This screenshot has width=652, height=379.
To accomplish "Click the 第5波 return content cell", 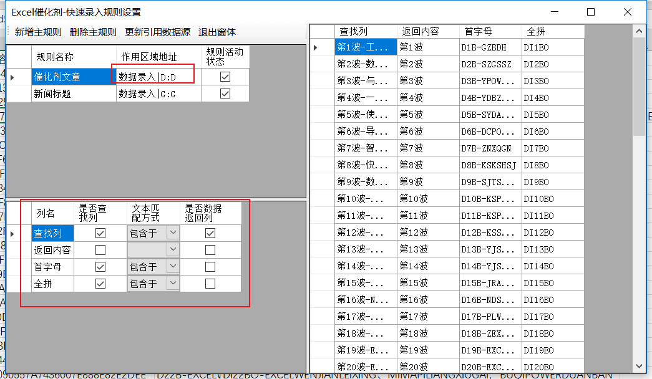I will coord(428,114).
